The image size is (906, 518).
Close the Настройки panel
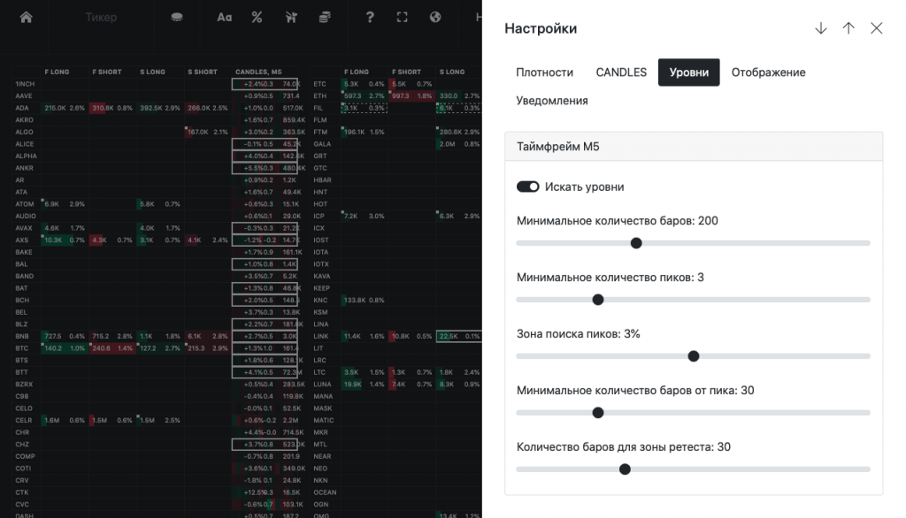point(877,28)
